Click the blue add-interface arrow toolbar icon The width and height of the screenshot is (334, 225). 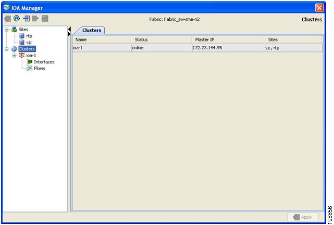click(x=26, y=19)
